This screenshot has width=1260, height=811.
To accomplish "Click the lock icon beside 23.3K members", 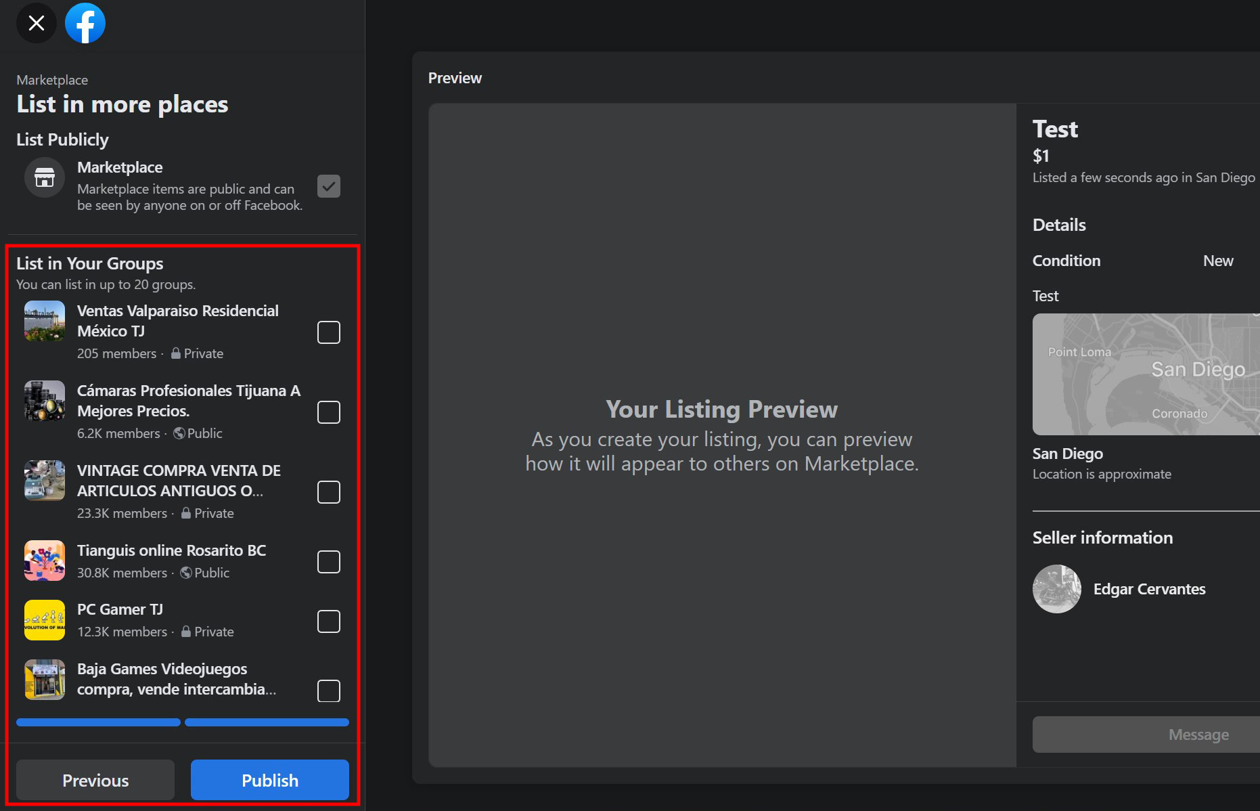I will point(186,512).
